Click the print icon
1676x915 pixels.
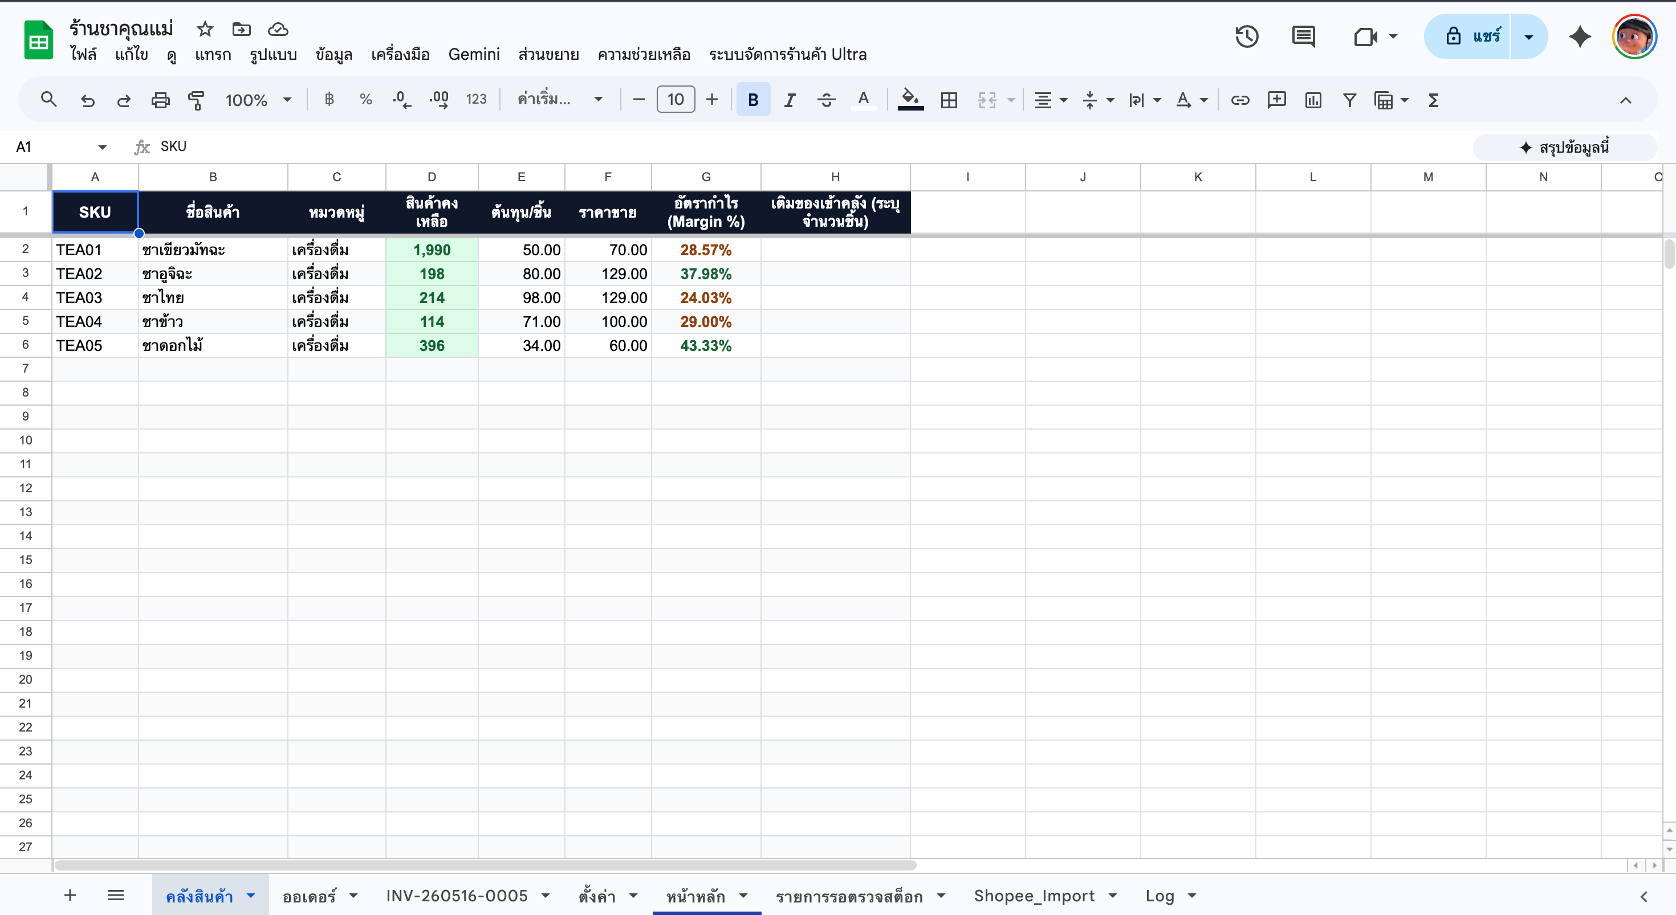click(160, 100)
